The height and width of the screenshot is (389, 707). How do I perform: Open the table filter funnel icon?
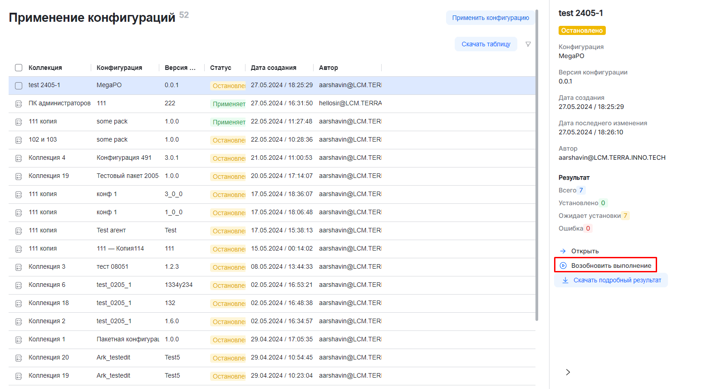(528, 44)
